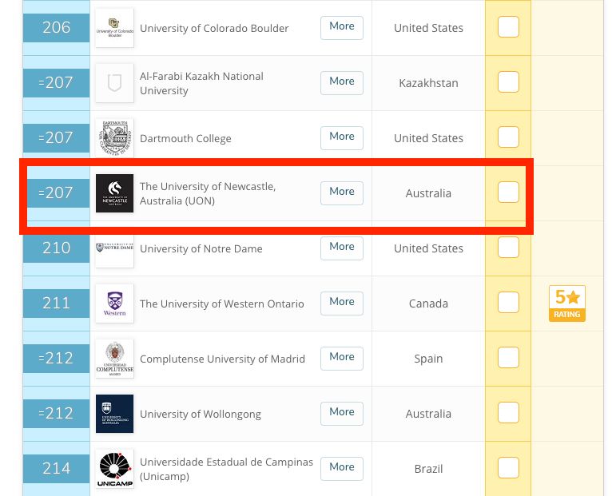
Task: Click the University of Colorado Boulder logo
Action: (x=114, y=28)
